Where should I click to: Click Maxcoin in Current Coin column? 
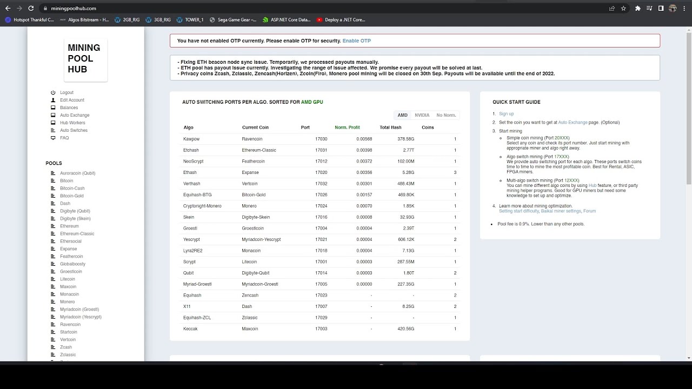250,328
